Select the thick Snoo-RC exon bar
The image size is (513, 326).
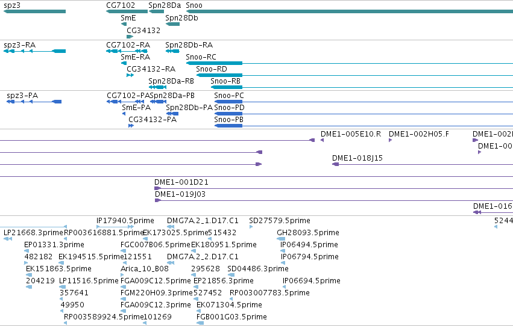click(x=214, y=63)
